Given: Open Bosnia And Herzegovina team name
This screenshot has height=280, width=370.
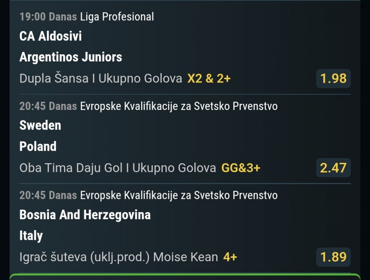Looking at the screenshot, I should (85, 215).
